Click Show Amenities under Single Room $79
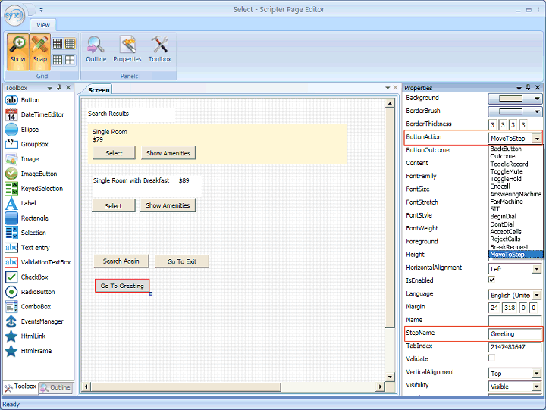The height and width of the screenshot is (410, 546). tap(168, 153)
